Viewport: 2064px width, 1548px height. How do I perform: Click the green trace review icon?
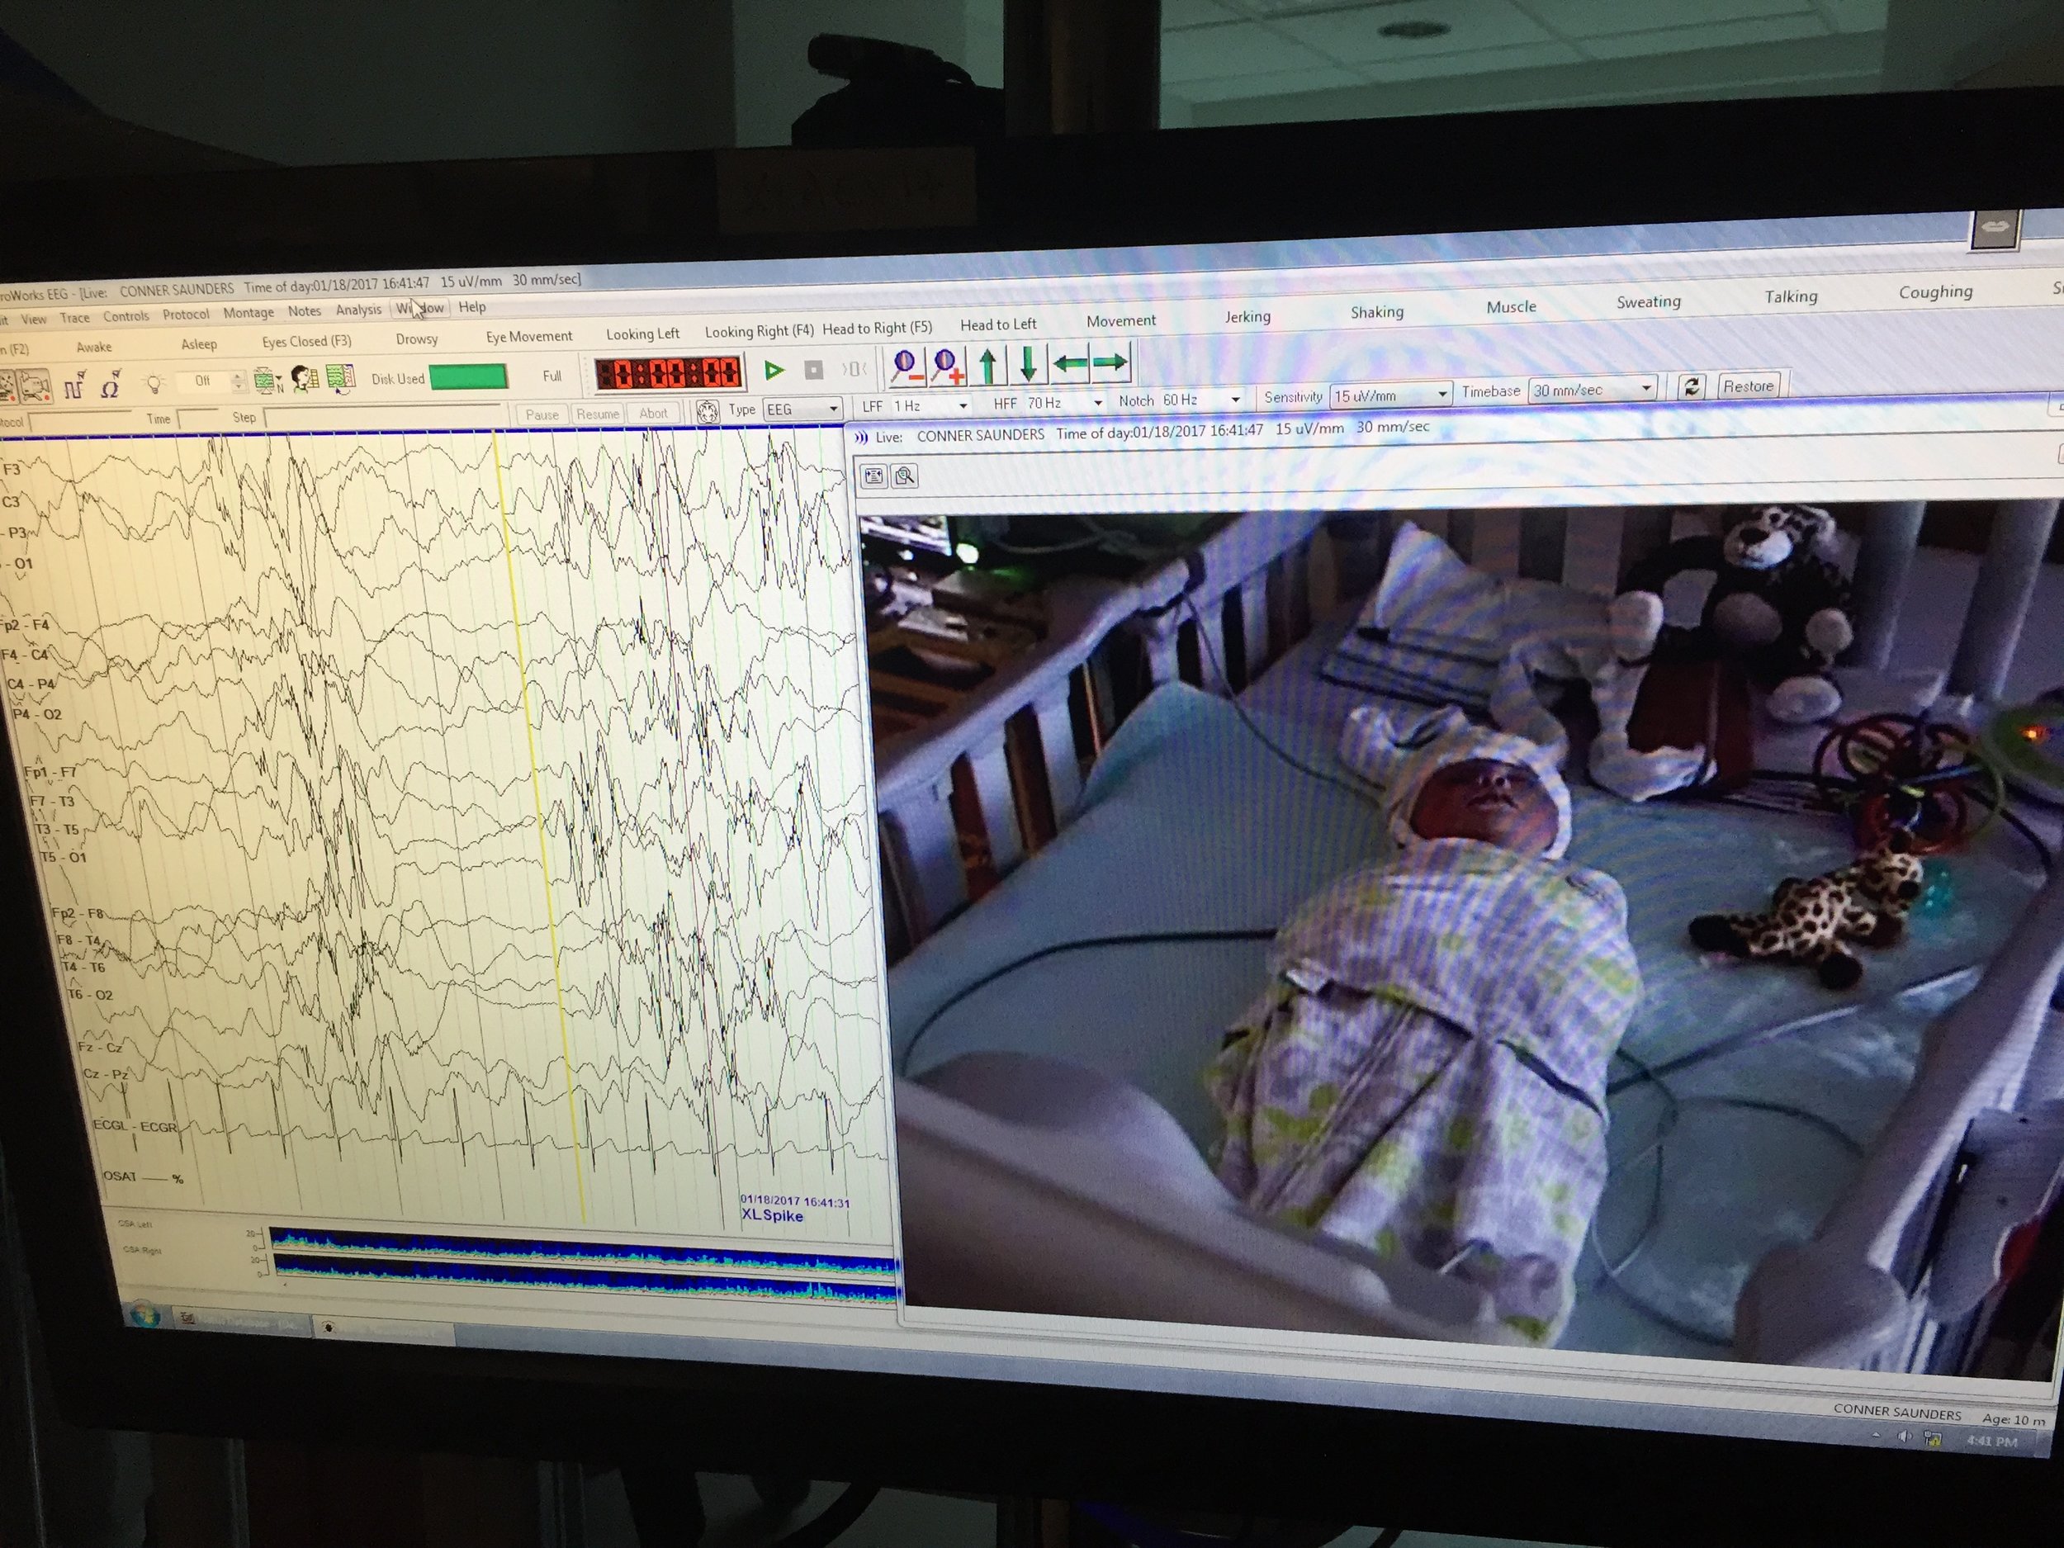339,378
